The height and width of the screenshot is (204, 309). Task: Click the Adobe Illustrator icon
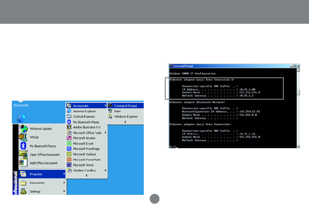coord(69,127)
